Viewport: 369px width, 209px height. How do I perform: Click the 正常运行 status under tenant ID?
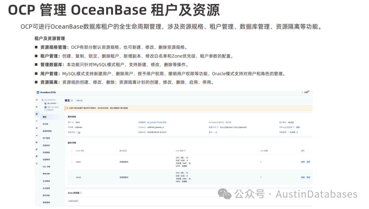tap(50, 110)
